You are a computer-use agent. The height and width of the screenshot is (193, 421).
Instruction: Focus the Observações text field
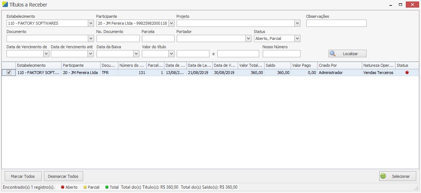(x=336, y=23)
